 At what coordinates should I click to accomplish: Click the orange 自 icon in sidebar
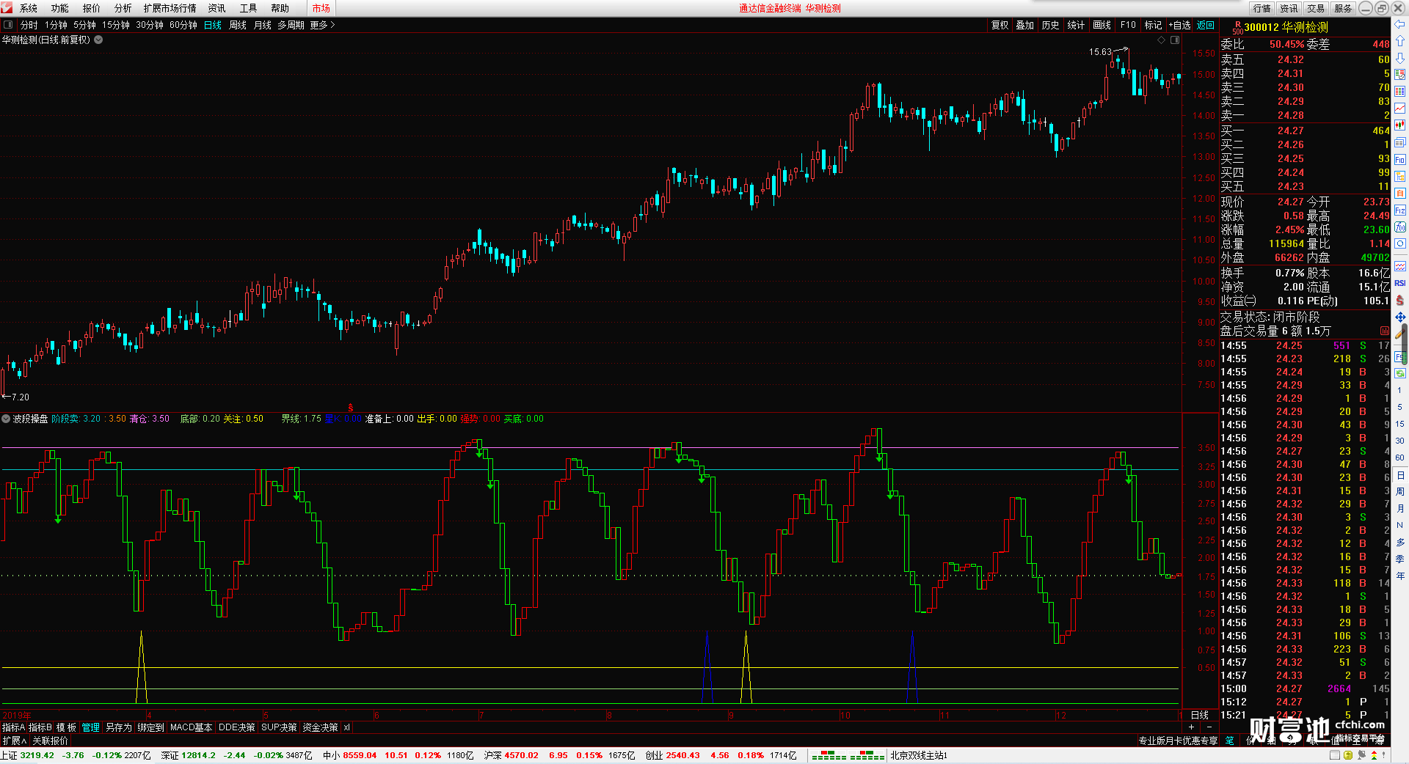[x=1400, y=194]
